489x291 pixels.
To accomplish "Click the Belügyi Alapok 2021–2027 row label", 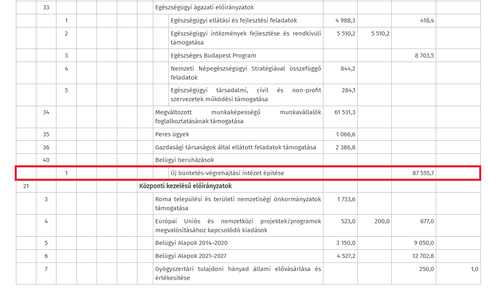I will coord(191,256).
